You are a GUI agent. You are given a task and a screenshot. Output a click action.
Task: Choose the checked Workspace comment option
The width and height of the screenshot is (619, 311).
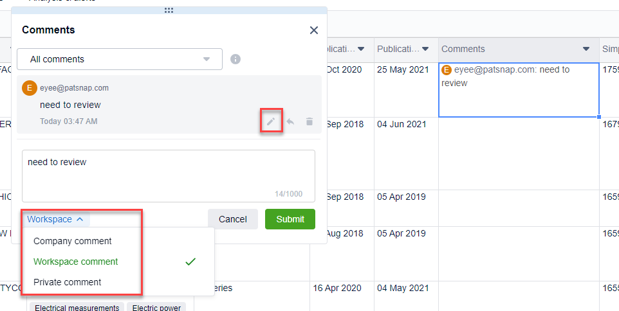(76, 262)
